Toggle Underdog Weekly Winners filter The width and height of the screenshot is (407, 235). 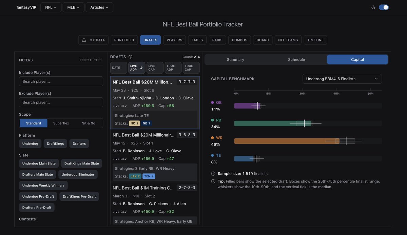tap(43, 185)
